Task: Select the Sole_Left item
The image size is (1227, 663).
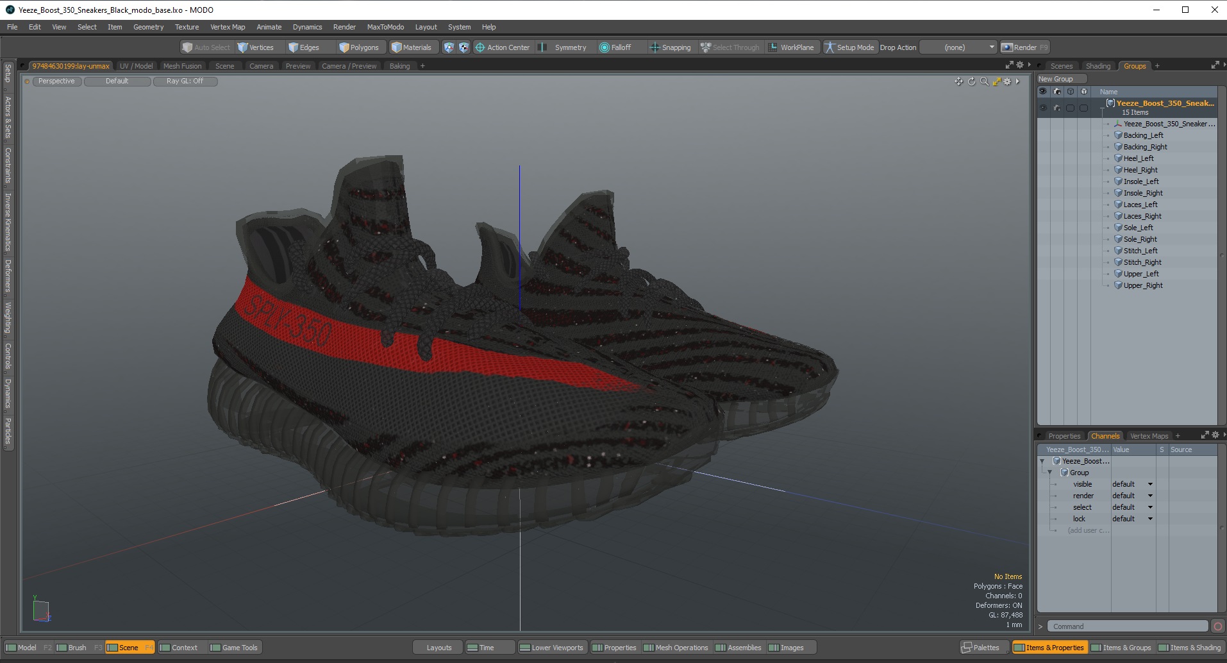Action: (x=1138, y=228)
